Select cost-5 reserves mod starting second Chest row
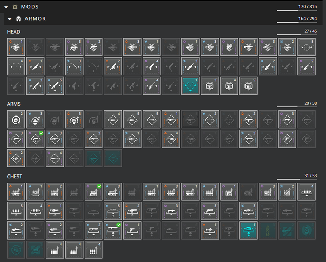Viewport: 326px width, 262px height. (16, 211)
